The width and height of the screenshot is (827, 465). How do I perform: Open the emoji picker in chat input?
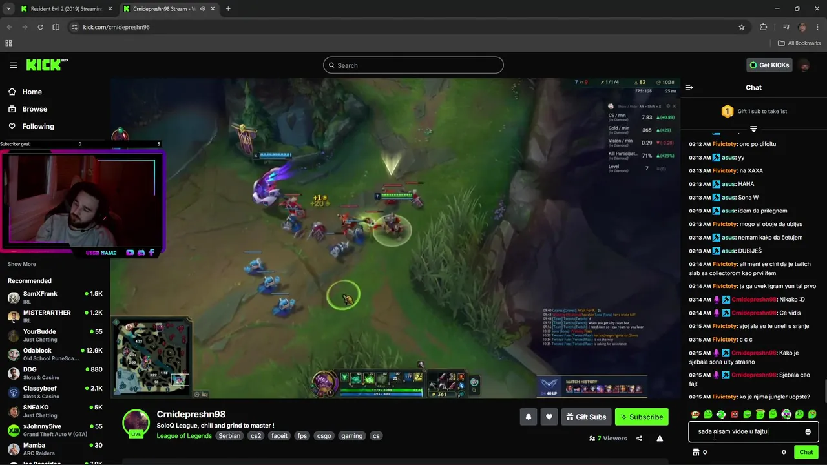click(x=808, y=431)
